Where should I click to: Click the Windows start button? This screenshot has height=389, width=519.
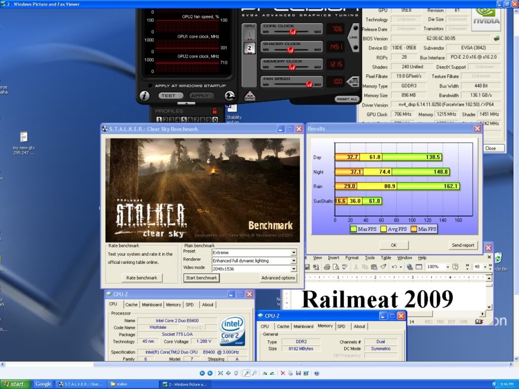click(x=15, y=384)
